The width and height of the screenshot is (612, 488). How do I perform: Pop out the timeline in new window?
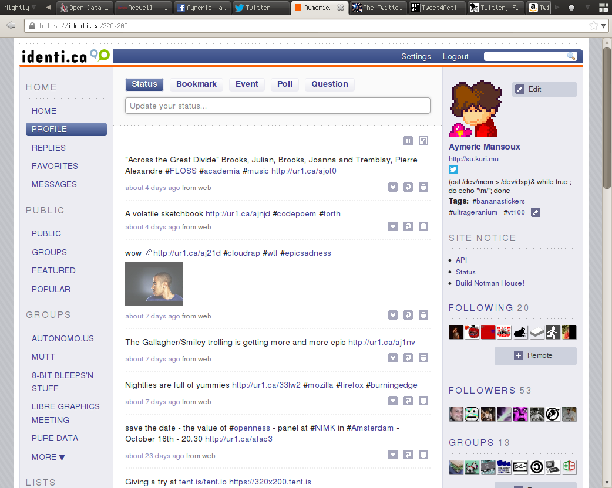point(423,141)
